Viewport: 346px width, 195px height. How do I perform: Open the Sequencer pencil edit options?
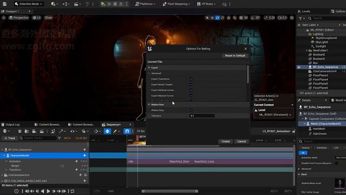[x=116, y=131]
